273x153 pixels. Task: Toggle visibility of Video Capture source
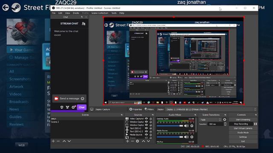(146, 119)
